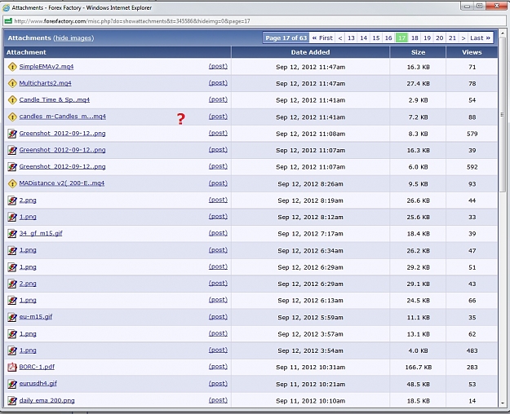
Task: Go to page 16 of attachments
Action: (388, 38)
